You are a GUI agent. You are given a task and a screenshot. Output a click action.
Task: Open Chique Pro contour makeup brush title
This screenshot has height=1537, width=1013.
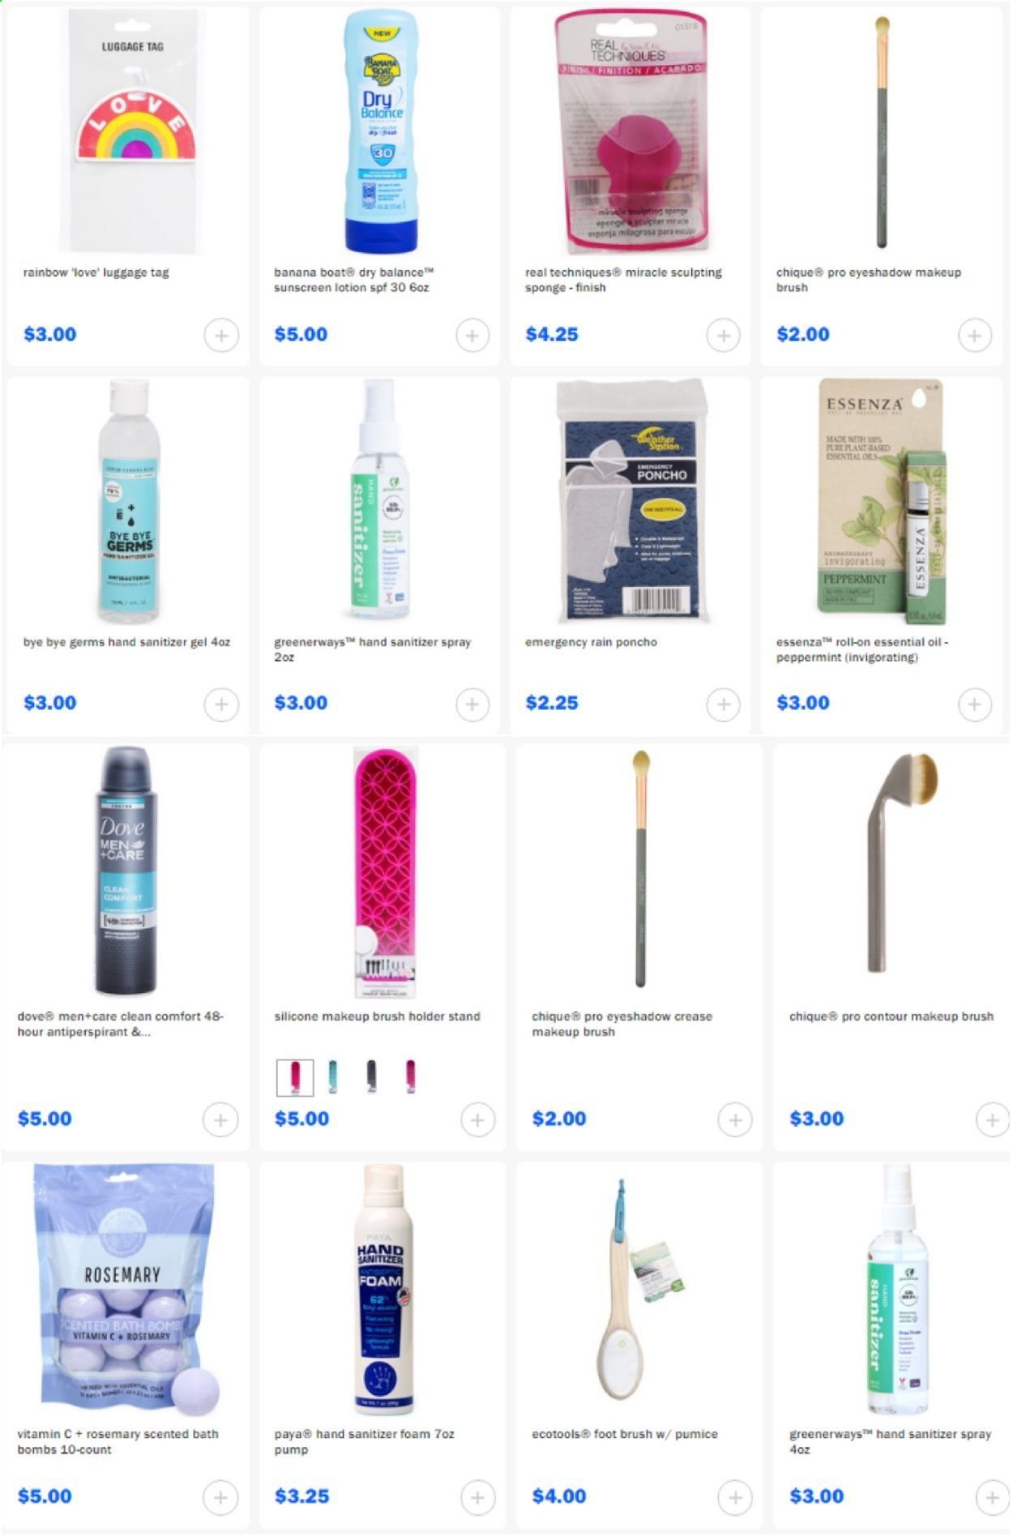891,1017
